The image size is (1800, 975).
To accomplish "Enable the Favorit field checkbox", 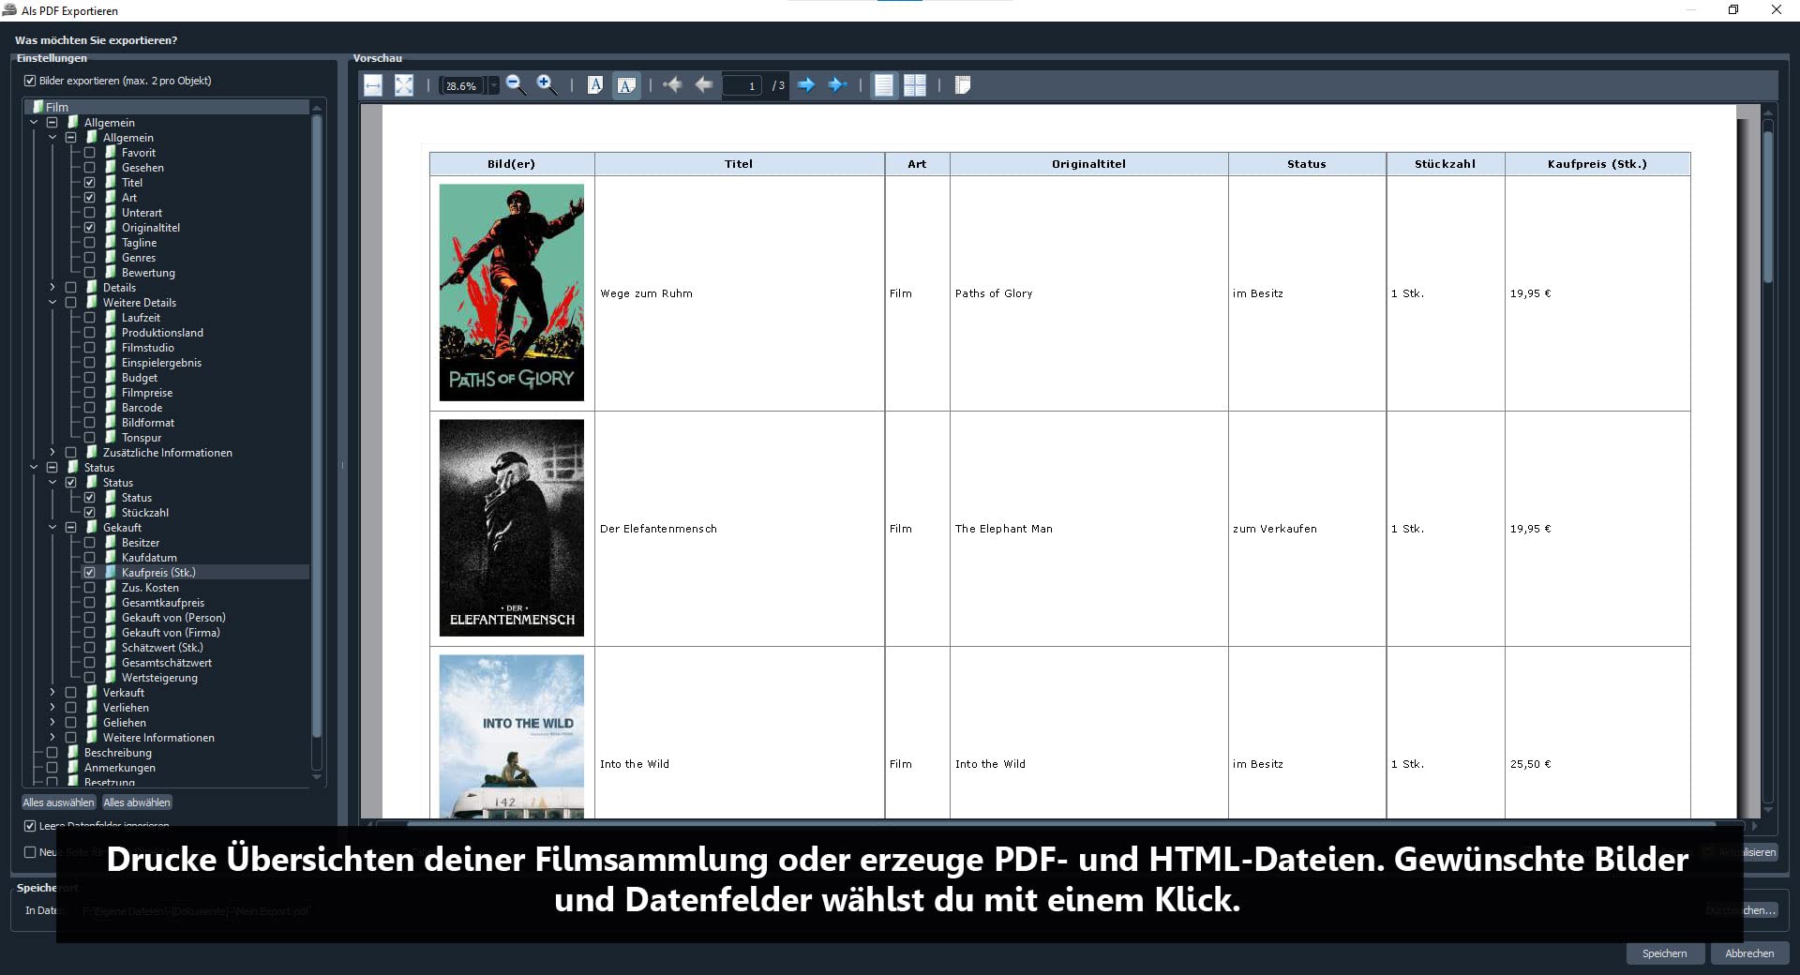I will (x=90, y=153).
